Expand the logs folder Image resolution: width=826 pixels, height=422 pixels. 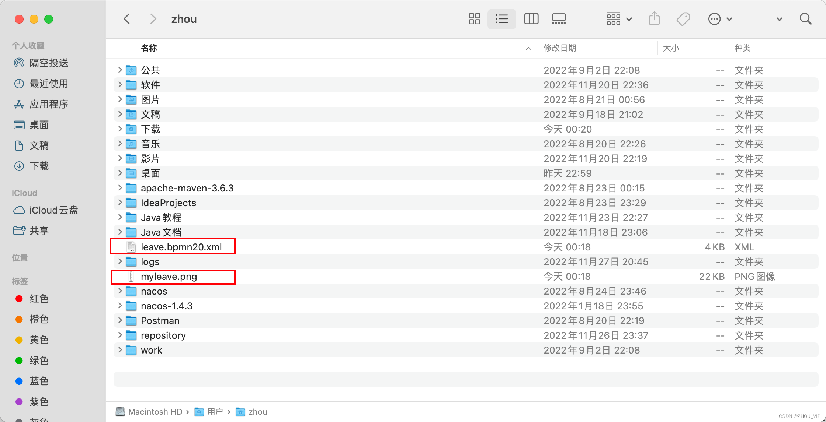120,261
